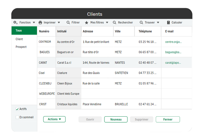Click the Trouver magnifier icon
205x139 pixels.
(141, 23)
